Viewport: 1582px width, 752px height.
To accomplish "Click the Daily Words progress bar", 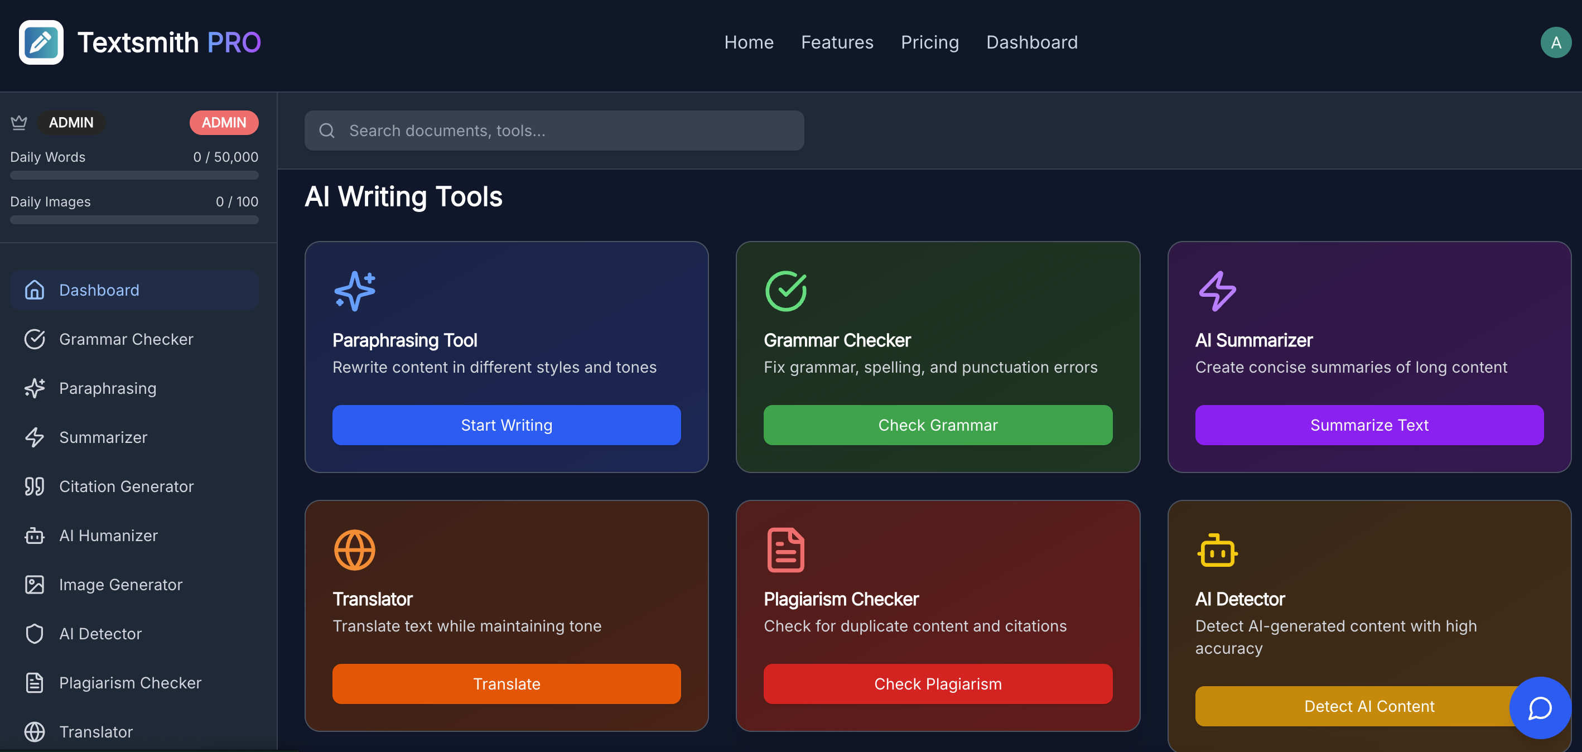I will (134, 175).
